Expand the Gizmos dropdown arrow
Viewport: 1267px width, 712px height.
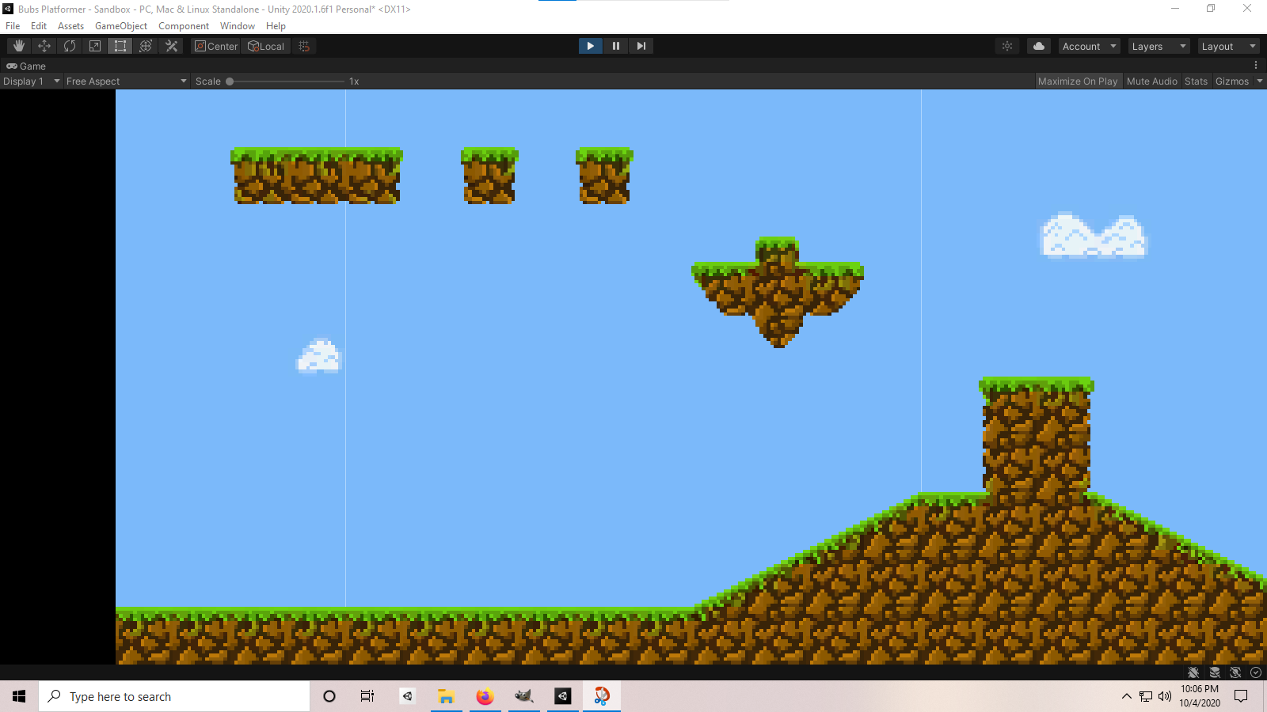pyautogui.click(x=1260, y=81)
